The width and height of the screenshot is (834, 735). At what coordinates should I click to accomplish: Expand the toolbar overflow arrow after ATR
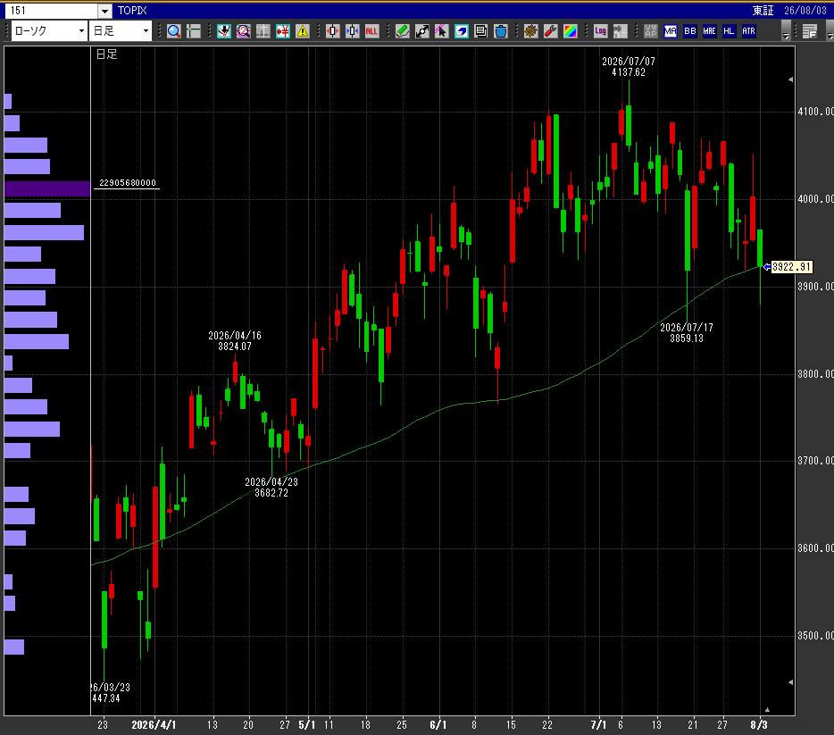pos(786,31)
